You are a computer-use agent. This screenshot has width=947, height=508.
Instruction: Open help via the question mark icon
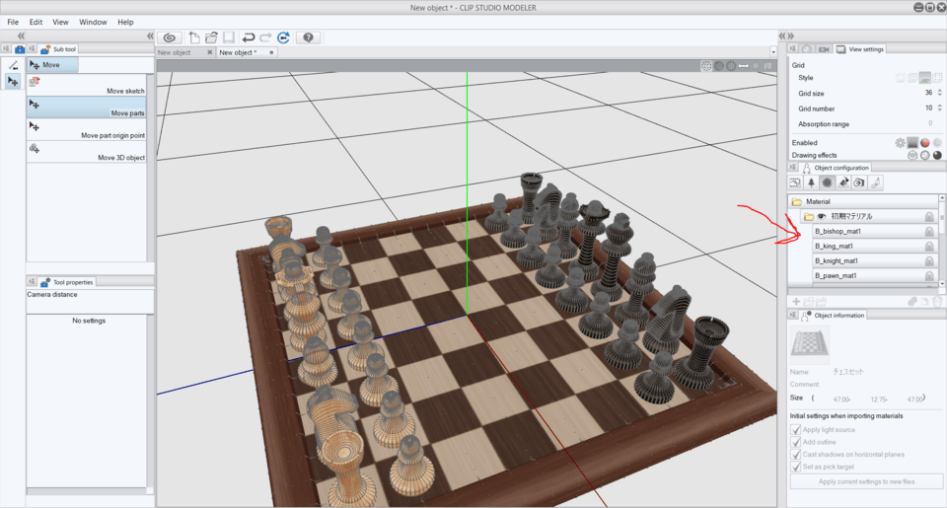[x=309, y=37]
